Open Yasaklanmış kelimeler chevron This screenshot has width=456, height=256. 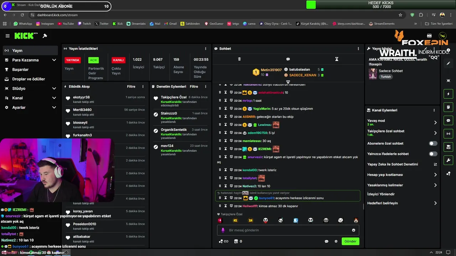435,185
